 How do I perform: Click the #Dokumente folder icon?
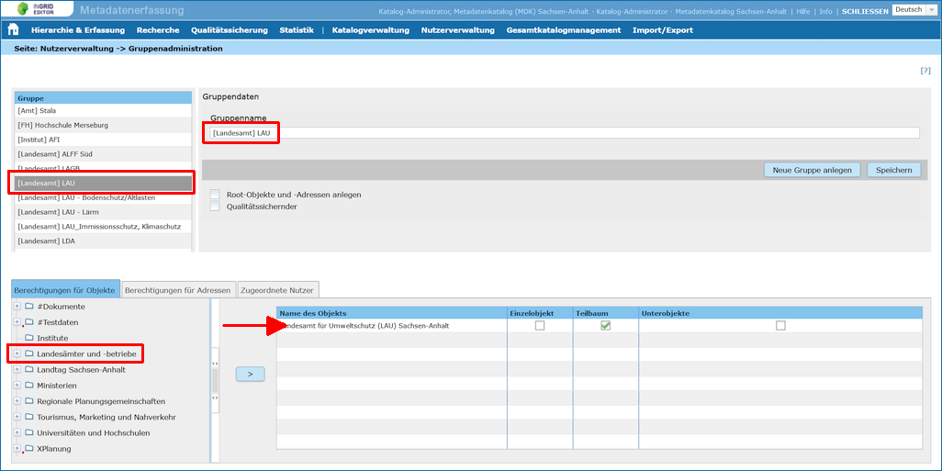pos(28,307)
